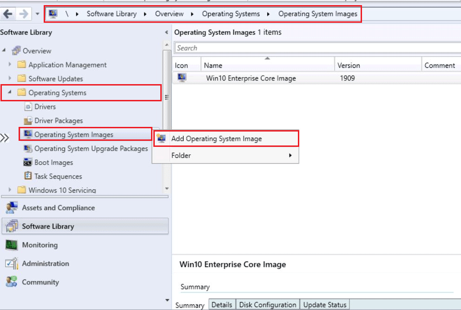Select the Driver Packages icon
This screenshot has height=310, width=461.
pyautogui.click(x=28, y=120)
